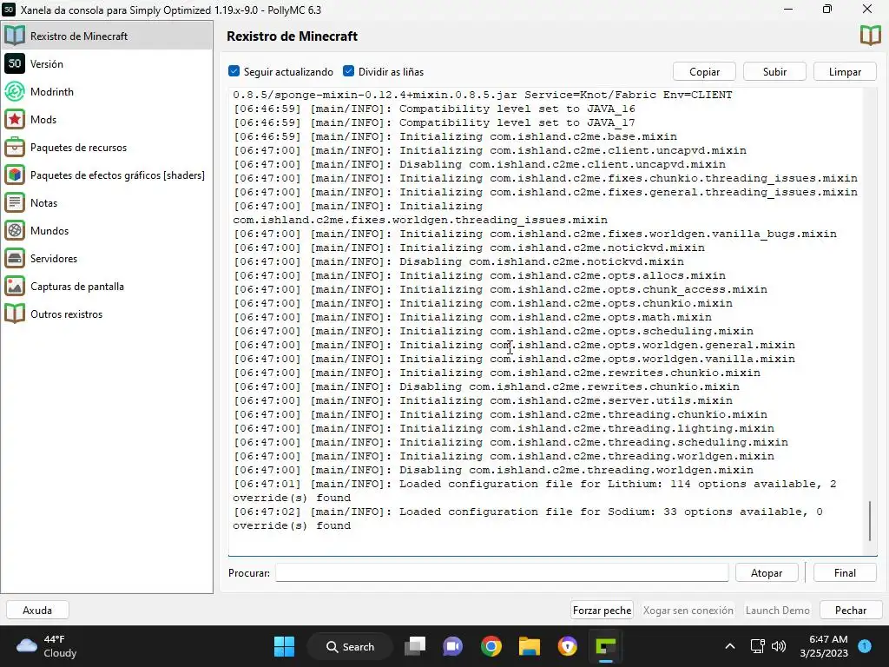Select the Notas menu entry
The width and height of the screenshot is (889, 667).
click(x=107, y=202)
